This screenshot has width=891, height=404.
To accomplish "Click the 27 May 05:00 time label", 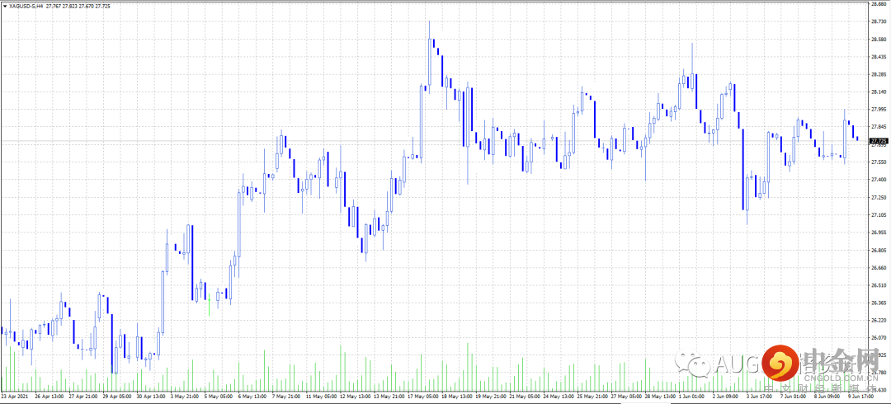I will click(627, 395).
